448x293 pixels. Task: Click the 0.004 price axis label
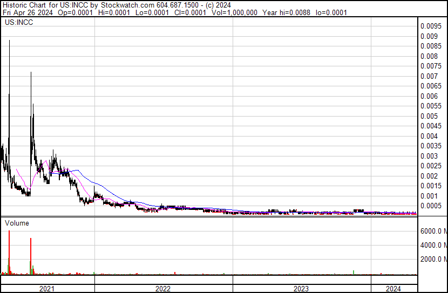(x=429, y=136)
